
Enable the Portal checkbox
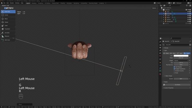174,73
